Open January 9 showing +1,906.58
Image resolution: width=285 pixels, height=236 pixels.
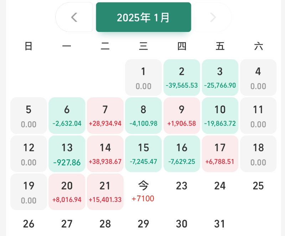click(x=182, y=116)
